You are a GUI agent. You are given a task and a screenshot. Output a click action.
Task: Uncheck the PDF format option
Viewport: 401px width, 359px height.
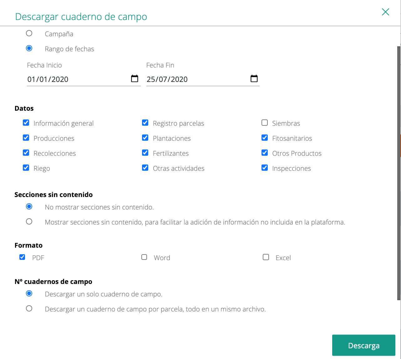tap(22, 257)
